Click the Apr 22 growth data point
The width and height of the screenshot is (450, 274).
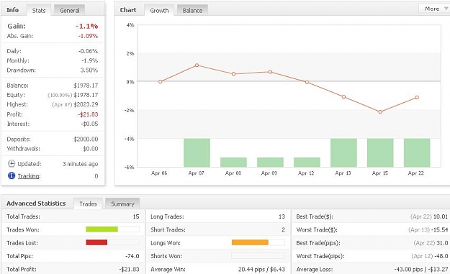[417, 98]
